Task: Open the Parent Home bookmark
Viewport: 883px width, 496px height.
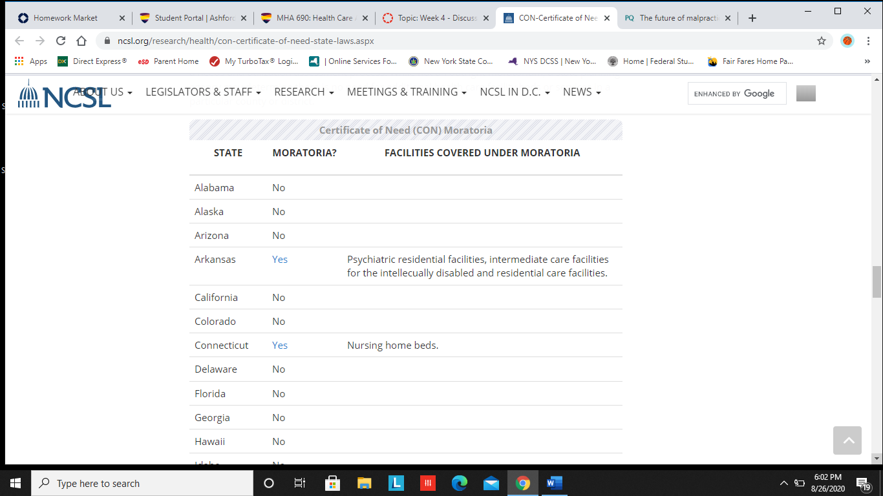Action: (168, 61)
